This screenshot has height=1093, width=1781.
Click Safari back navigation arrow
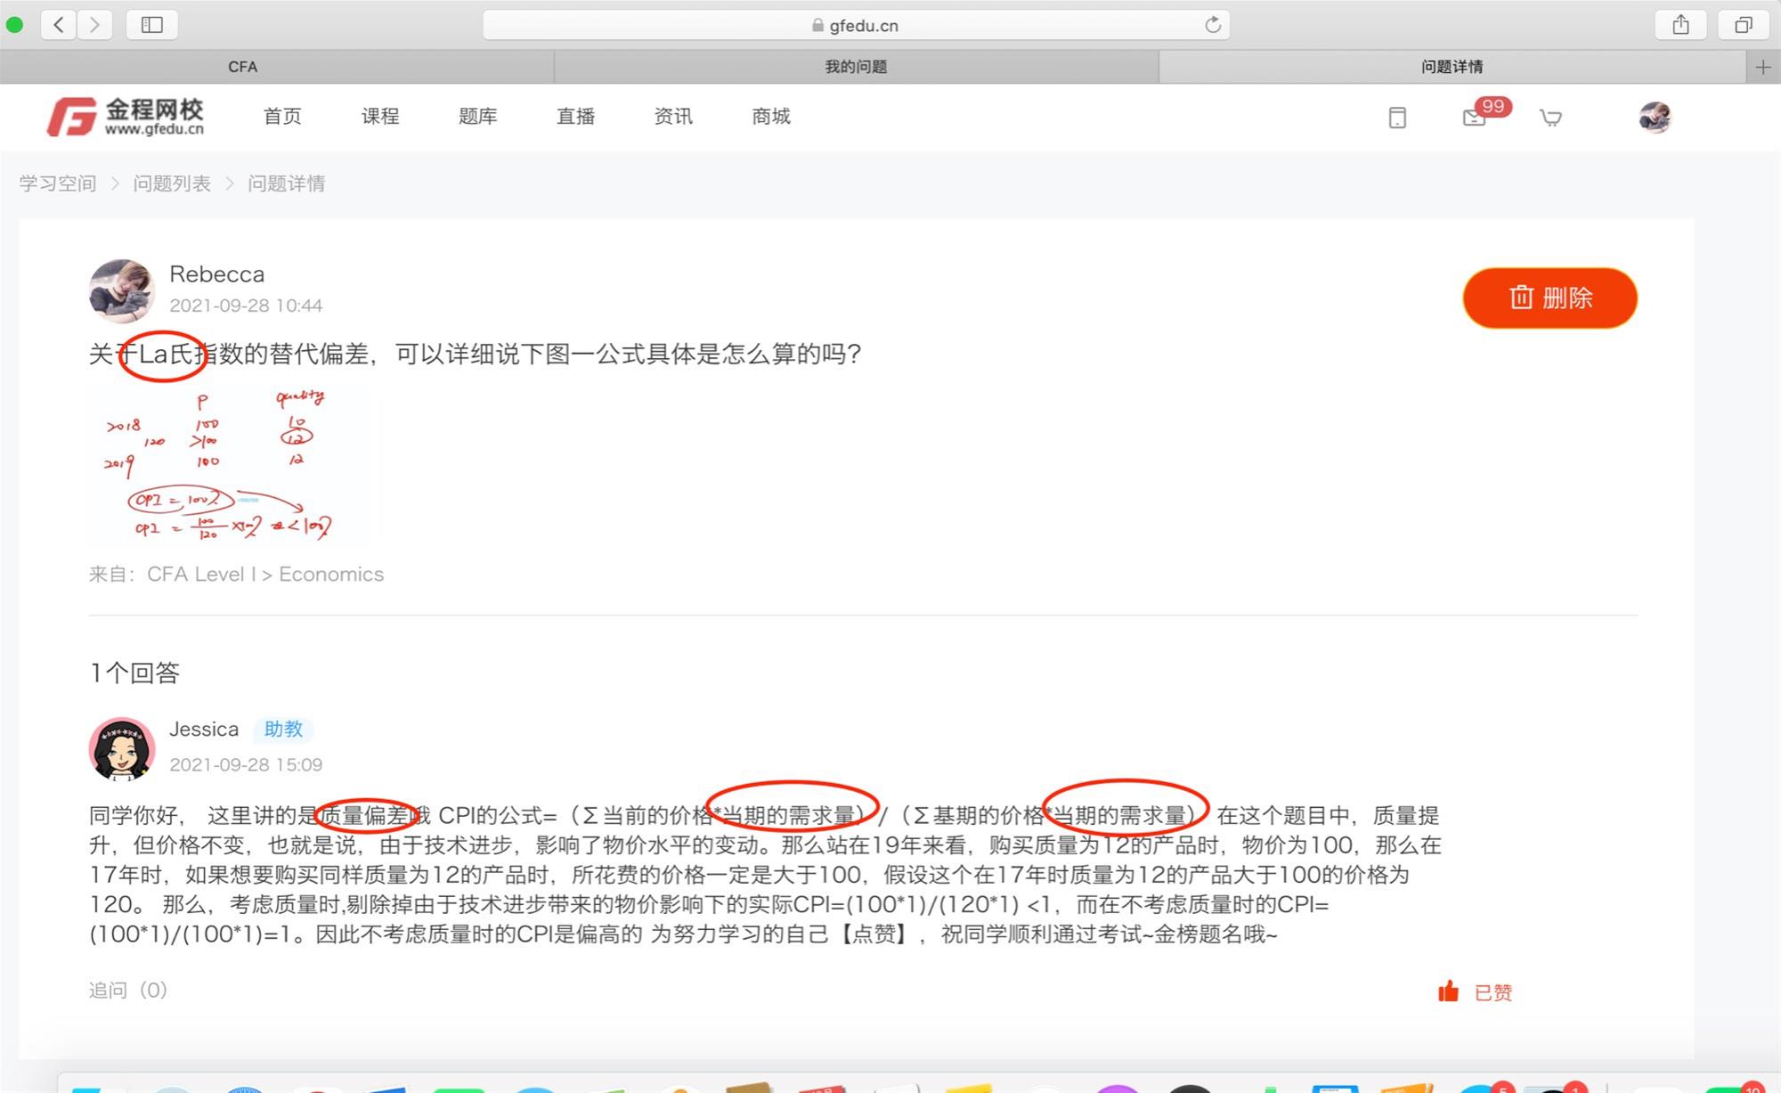click(x=59, y=25)
